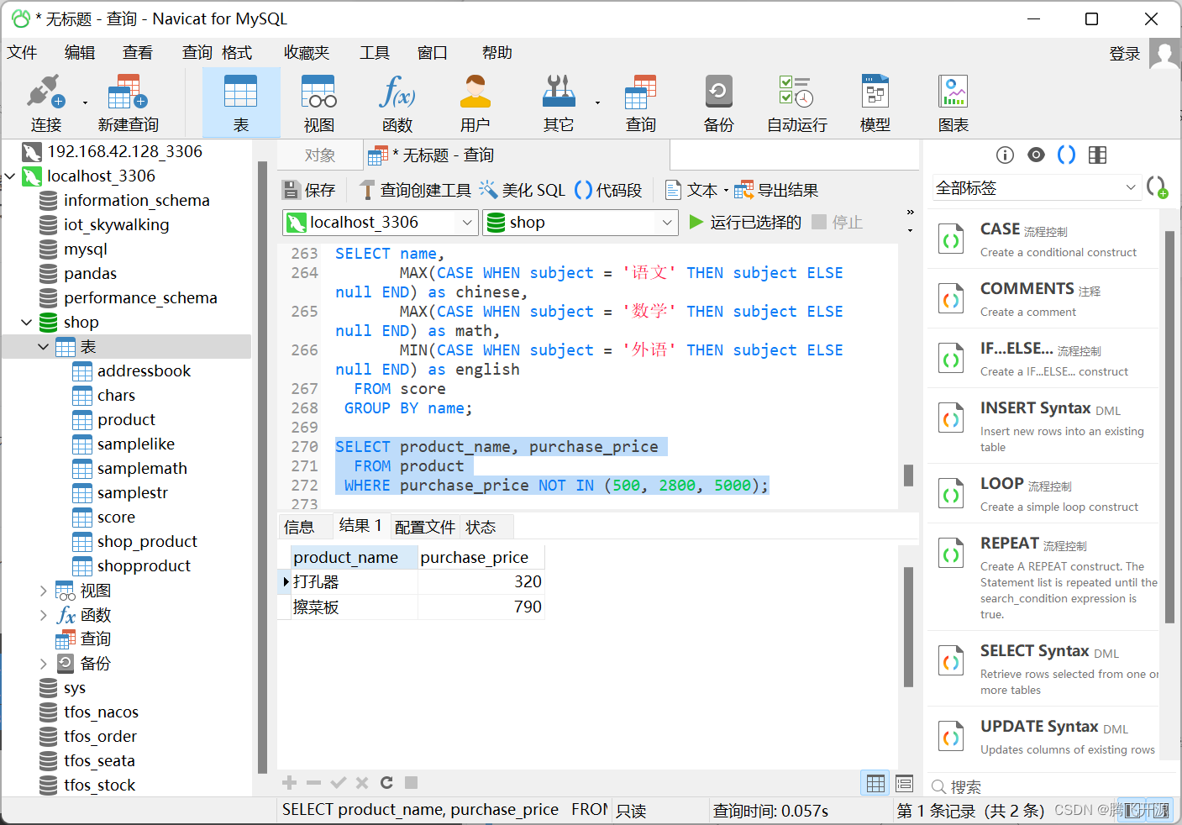1182x825 pixels.
Task: Expand the 备份 backup node in tree
Action: (44, 664)
